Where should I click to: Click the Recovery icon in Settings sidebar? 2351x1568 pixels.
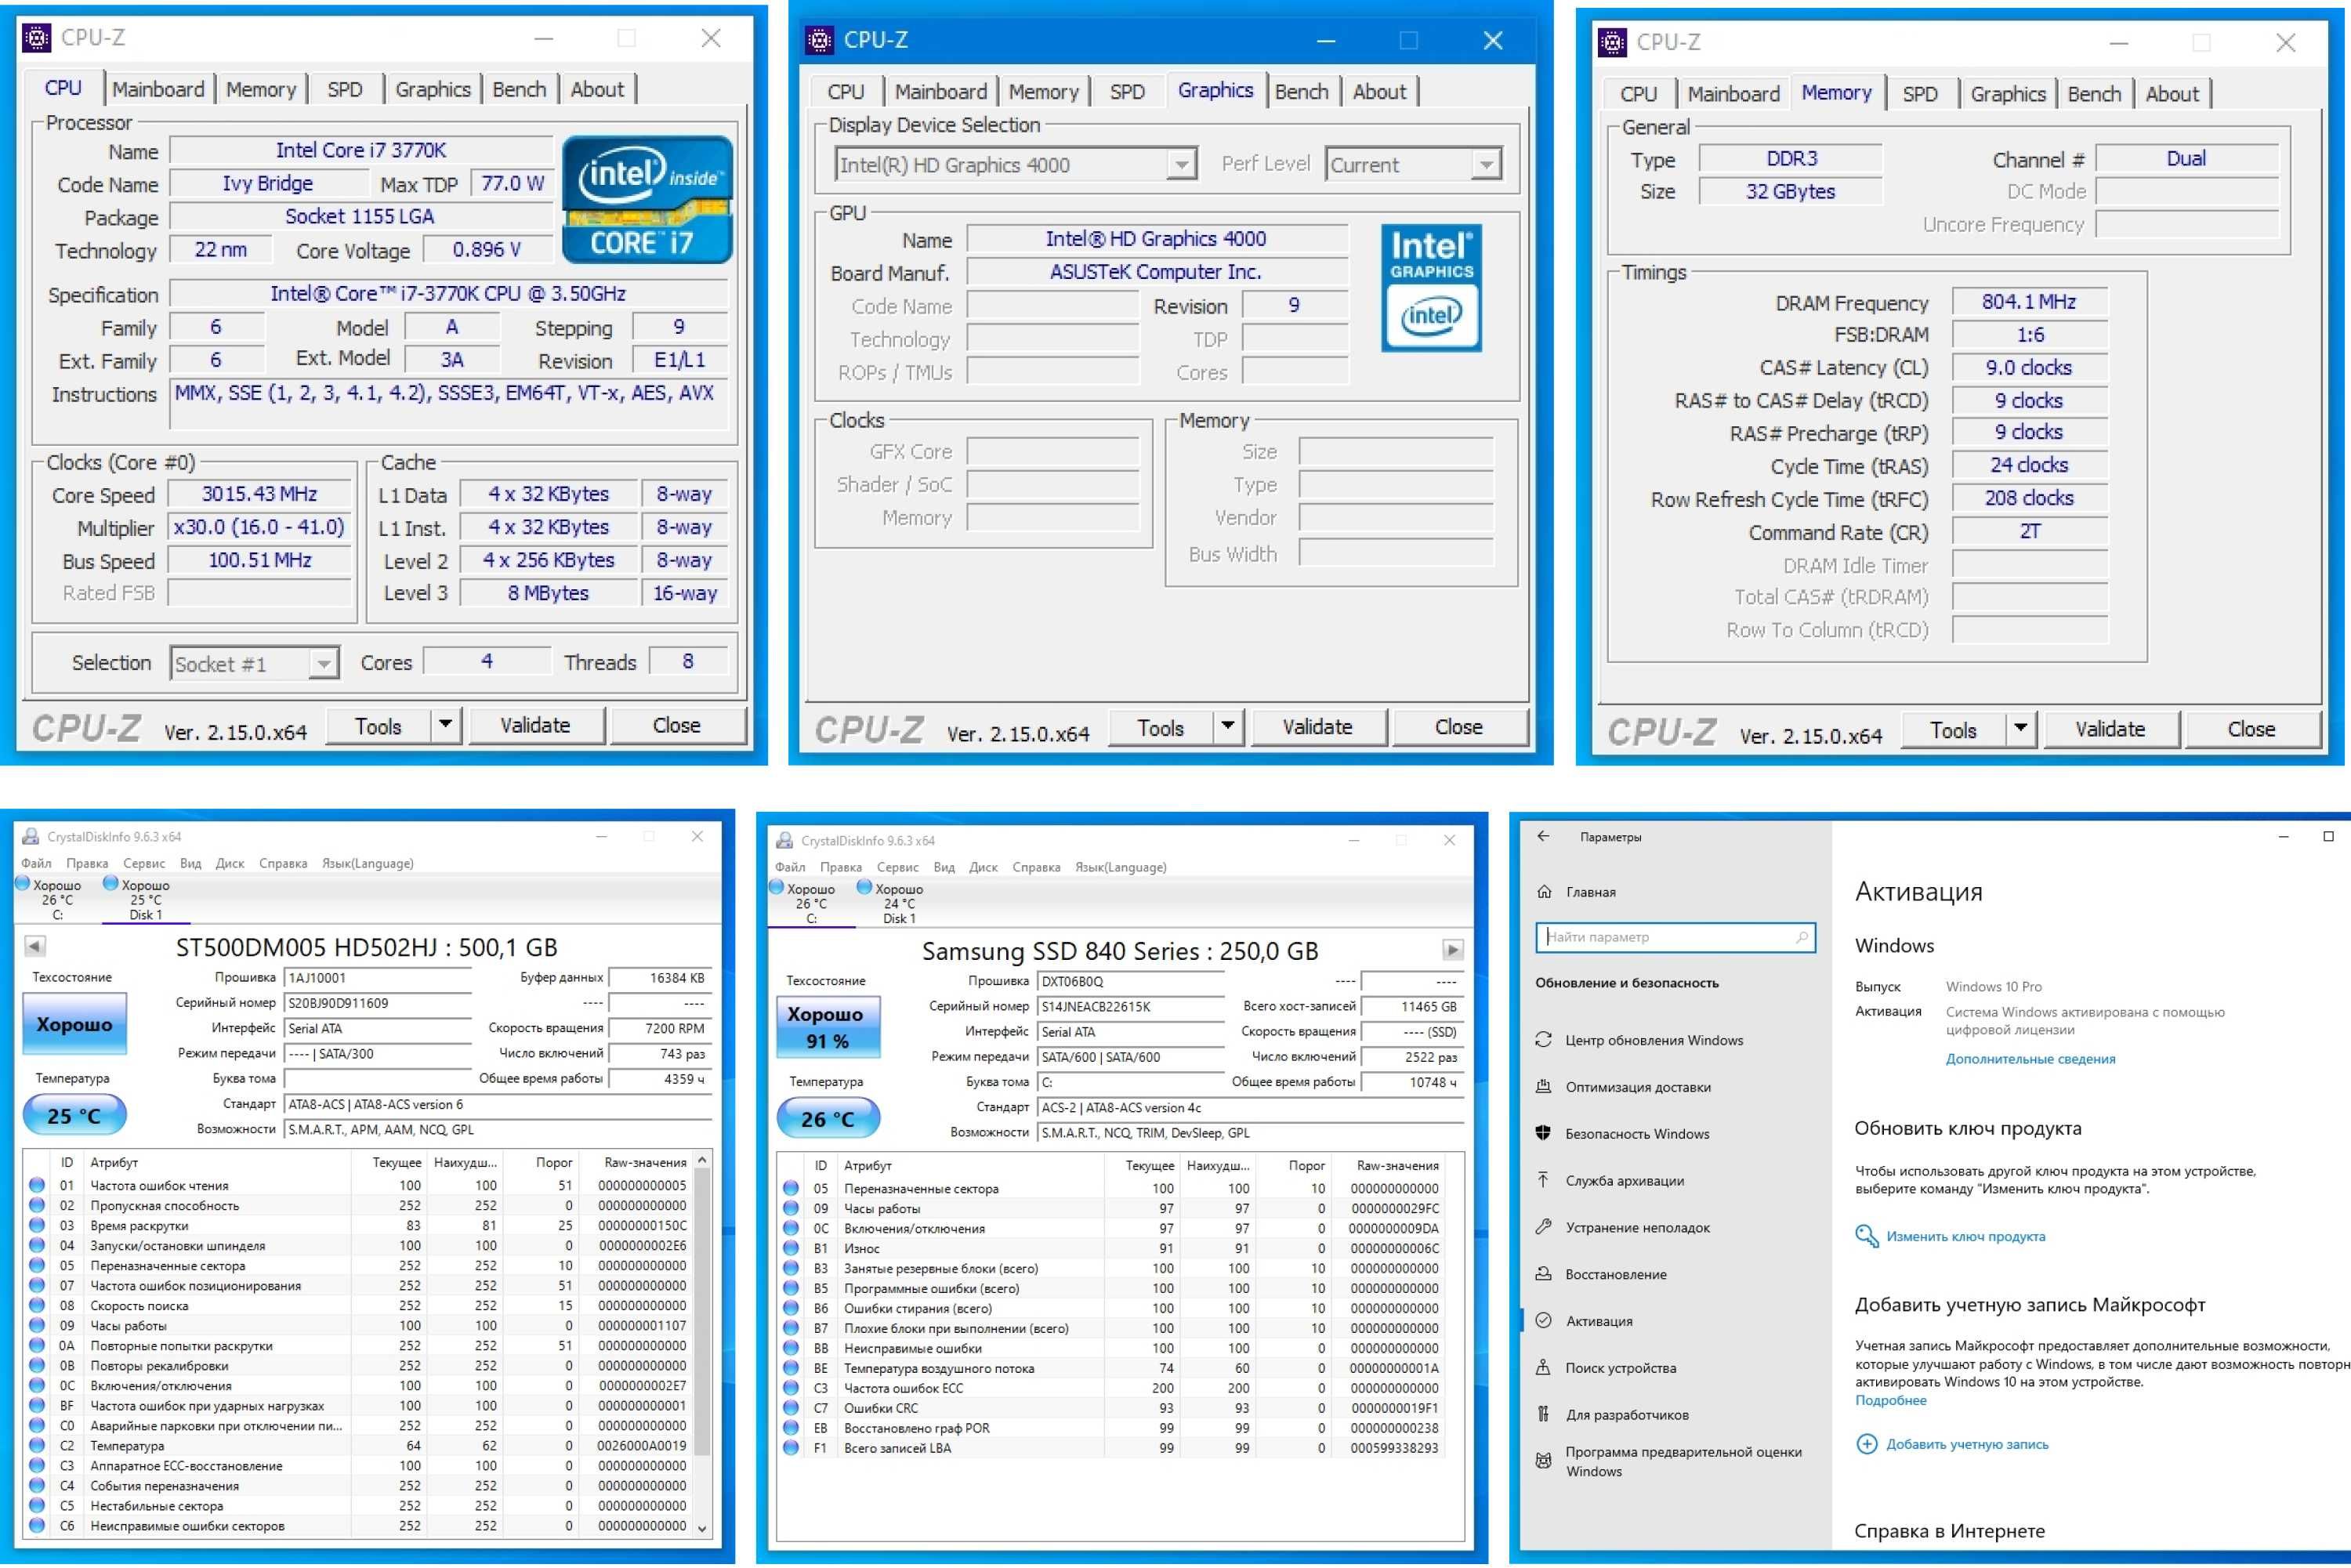click(1543, 1274)
